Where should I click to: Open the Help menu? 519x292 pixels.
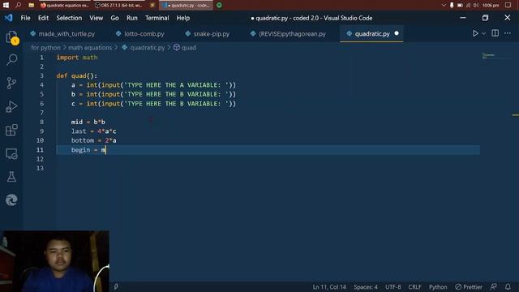[182, 18]
